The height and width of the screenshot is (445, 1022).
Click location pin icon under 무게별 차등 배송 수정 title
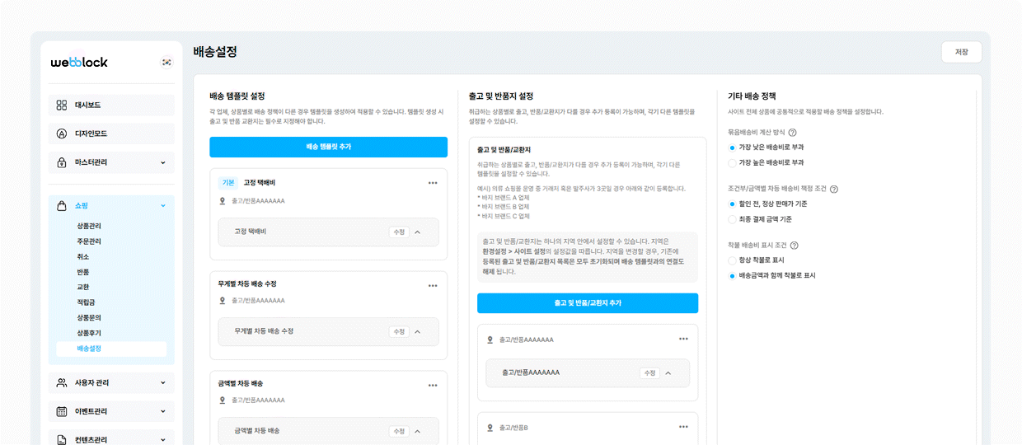pos(222,301)
